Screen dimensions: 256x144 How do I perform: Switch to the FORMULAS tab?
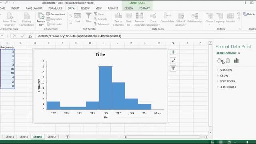tap(55, 8)
